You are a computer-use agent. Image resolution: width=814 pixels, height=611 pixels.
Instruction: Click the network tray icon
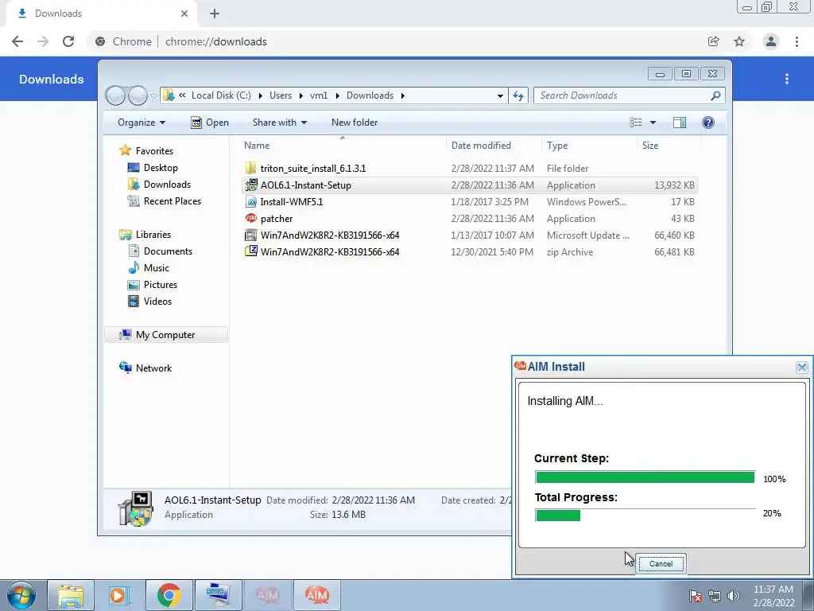(x=715, y=596)
